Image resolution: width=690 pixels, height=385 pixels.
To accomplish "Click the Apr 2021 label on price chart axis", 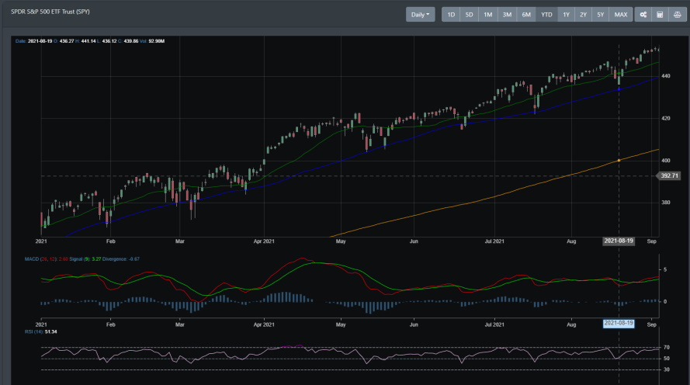I will (x=264, y=241).
